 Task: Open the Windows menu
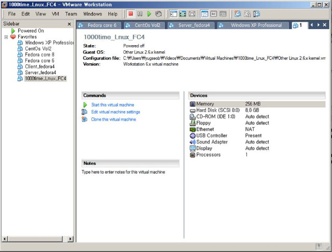click(92, 14)
